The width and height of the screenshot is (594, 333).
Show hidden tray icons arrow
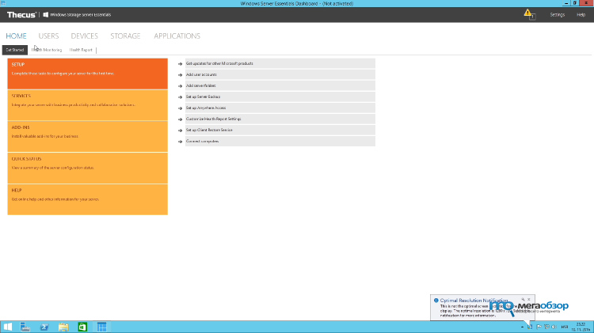[522, 327]
